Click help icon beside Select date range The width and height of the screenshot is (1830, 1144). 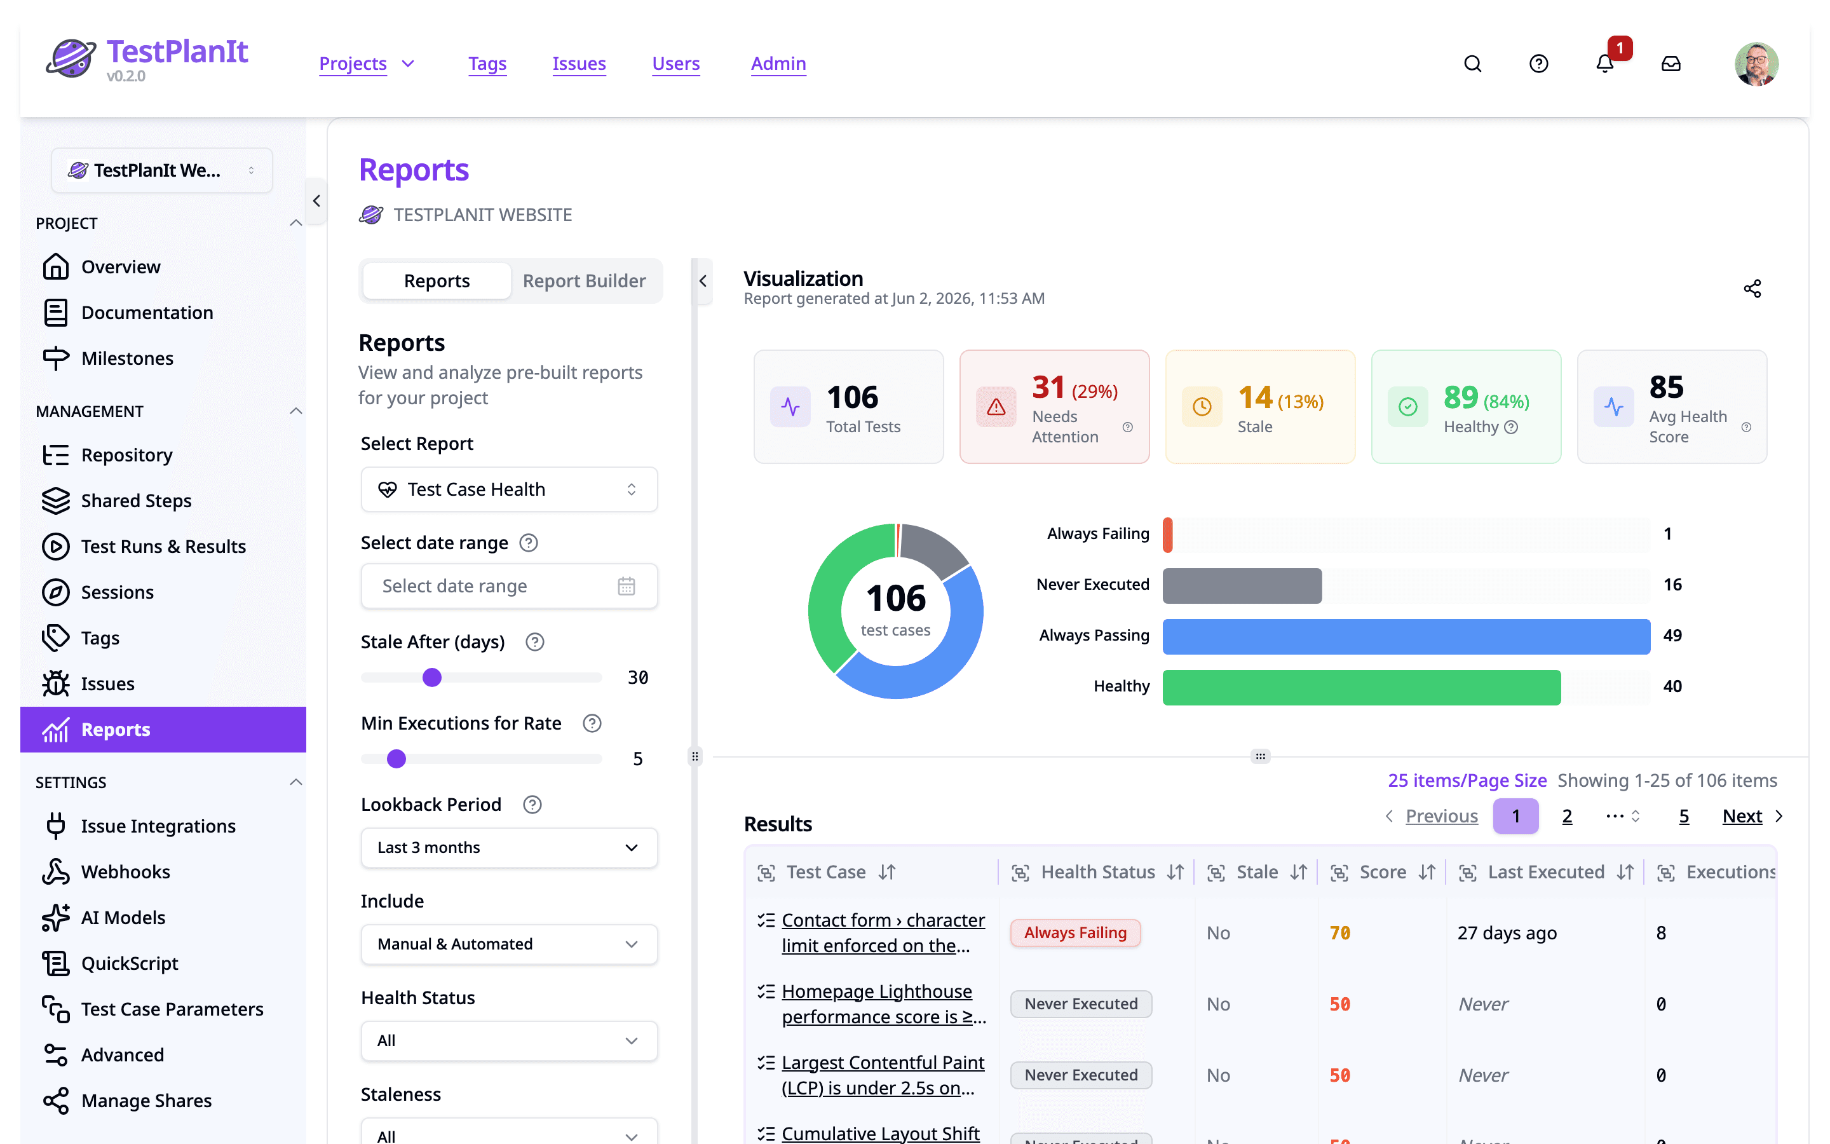tap(529, 543)
